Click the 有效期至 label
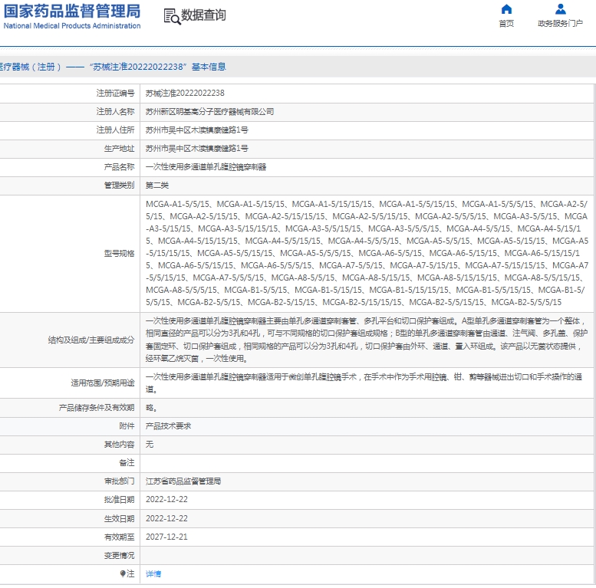 (x=120, y=537)
